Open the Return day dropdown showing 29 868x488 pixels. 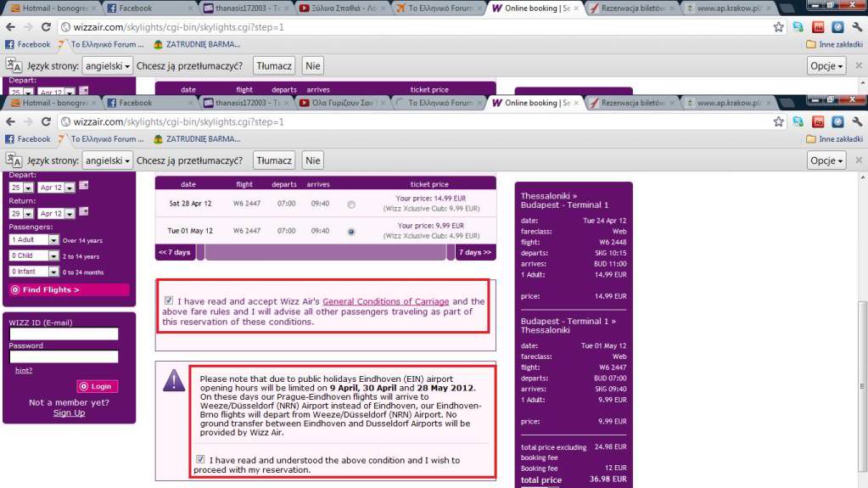pyautogui.click(x=21, y=213)
